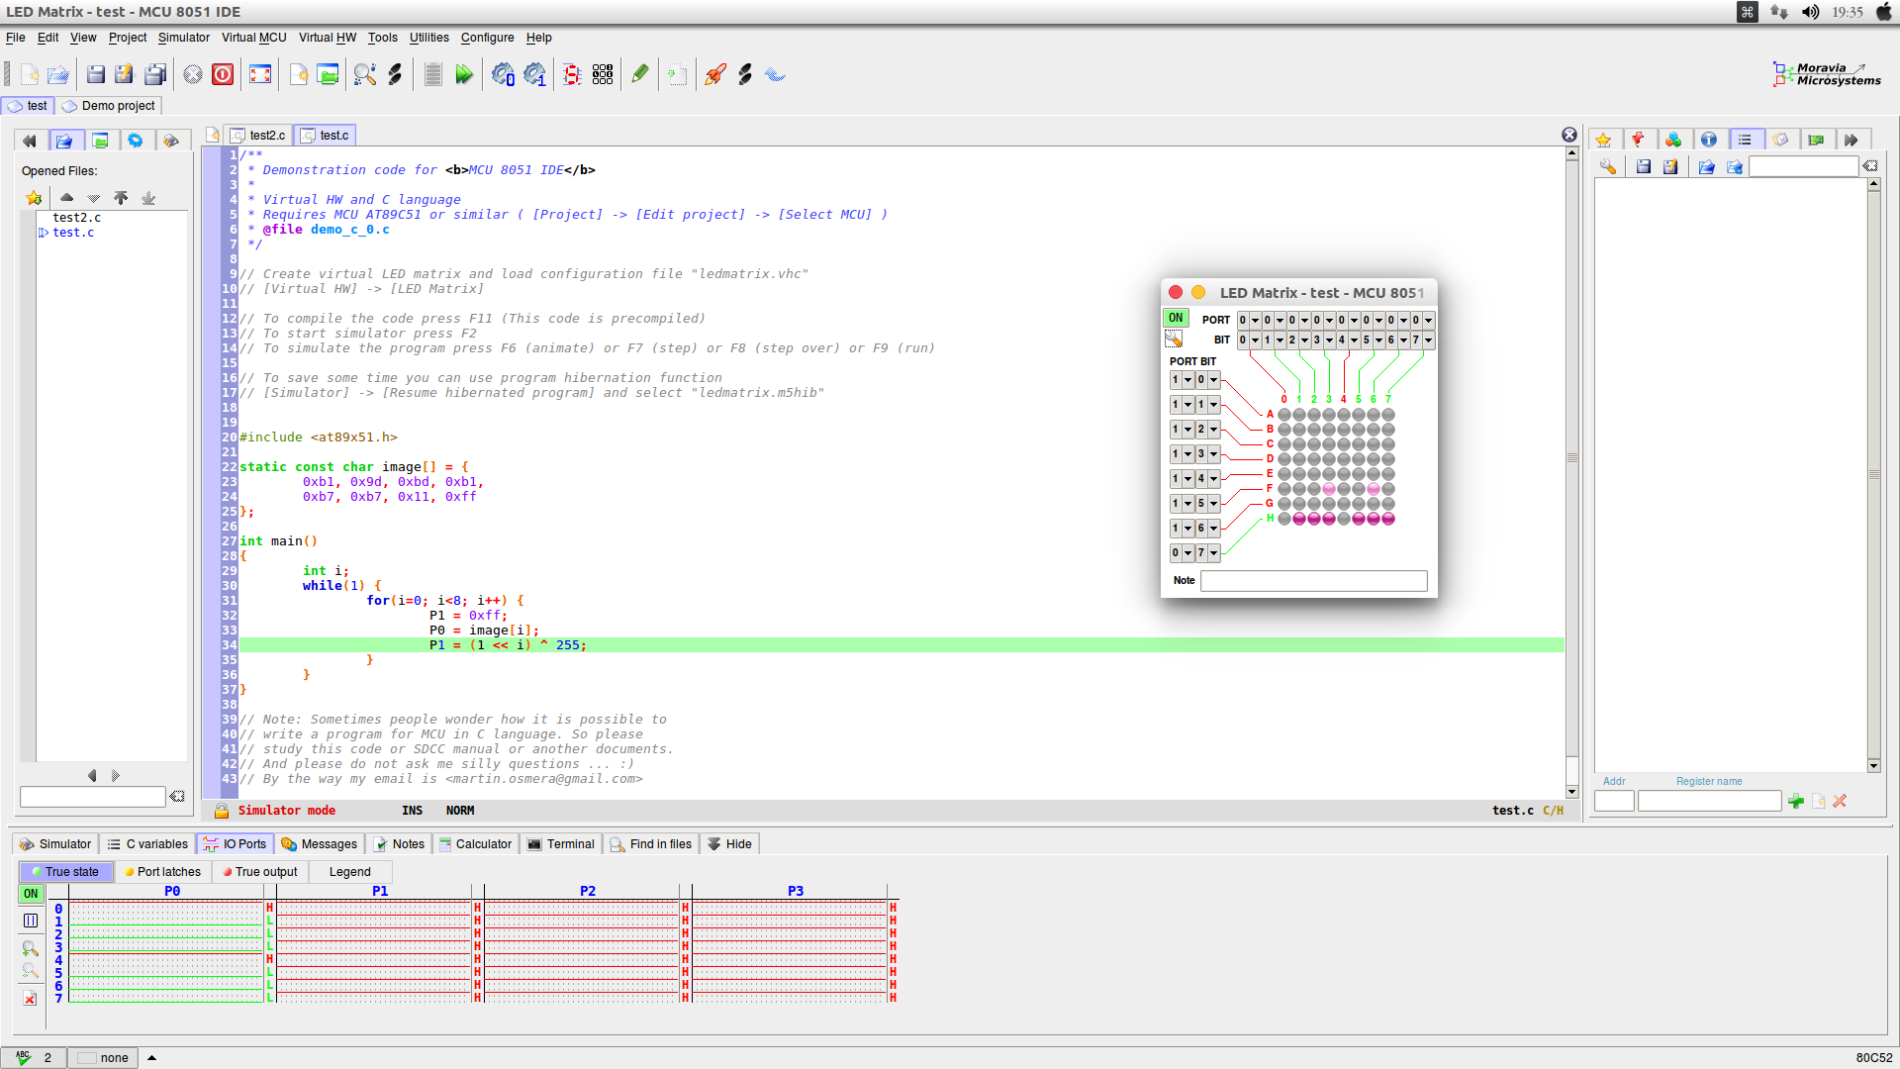Click the fullscreen toggle toolbar icon
The image size is (1900, 1069).
click(x=260, y=74)
